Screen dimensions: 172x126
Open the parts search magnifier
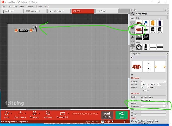pyautogui.click(x=133, y=14)
